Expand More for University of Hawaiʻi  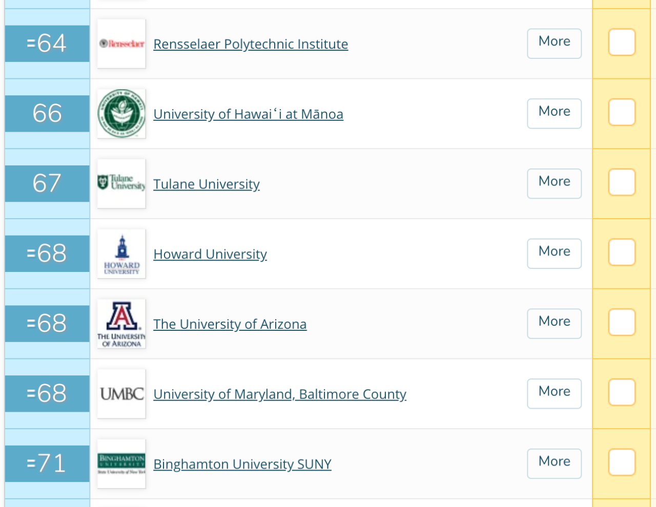click(554, 113)
